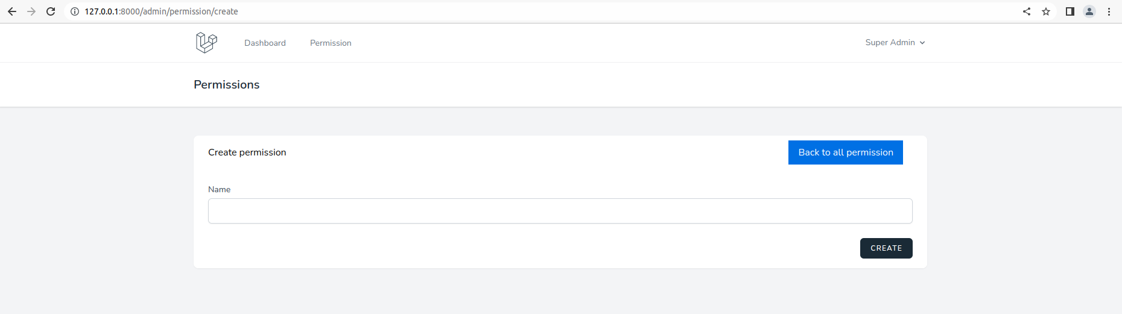Click the Name field label
The height and width of the screenshot is (314, 1122).
[x=219, y=189]
